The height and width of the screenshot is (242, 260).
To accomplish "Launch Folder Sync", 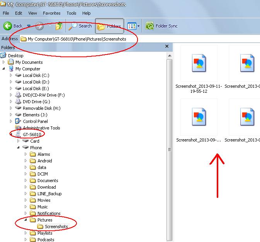I will pos(161,26).
